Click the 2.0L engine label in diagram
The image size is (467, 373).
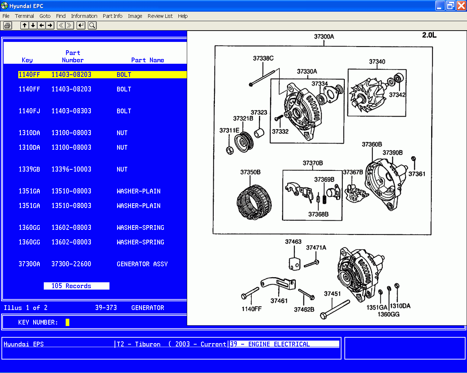coord(429,35)
